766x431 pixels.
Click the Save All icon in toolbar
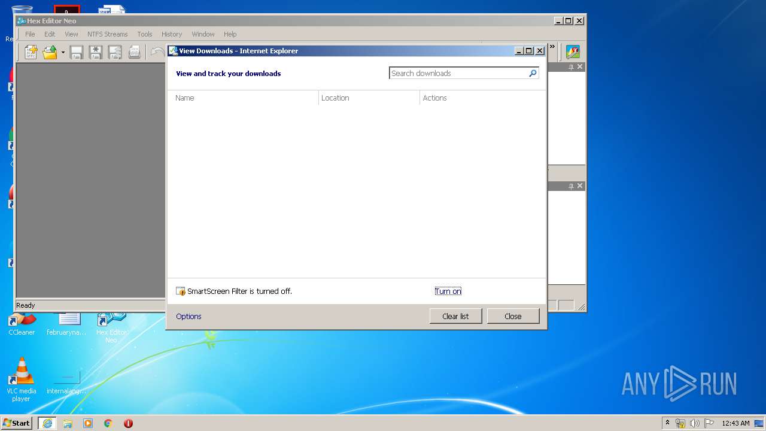click(115, 52)
